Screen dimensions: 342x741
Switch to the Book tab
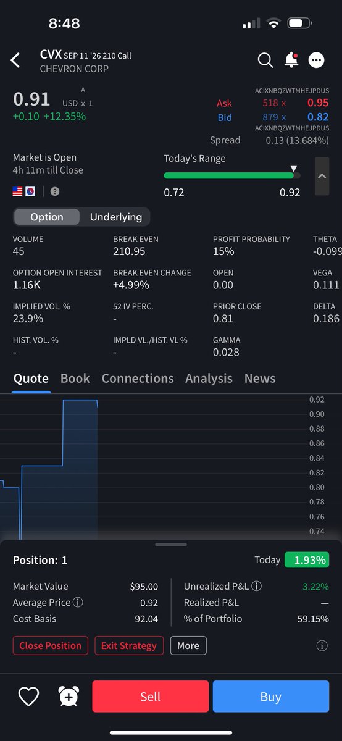75,379
